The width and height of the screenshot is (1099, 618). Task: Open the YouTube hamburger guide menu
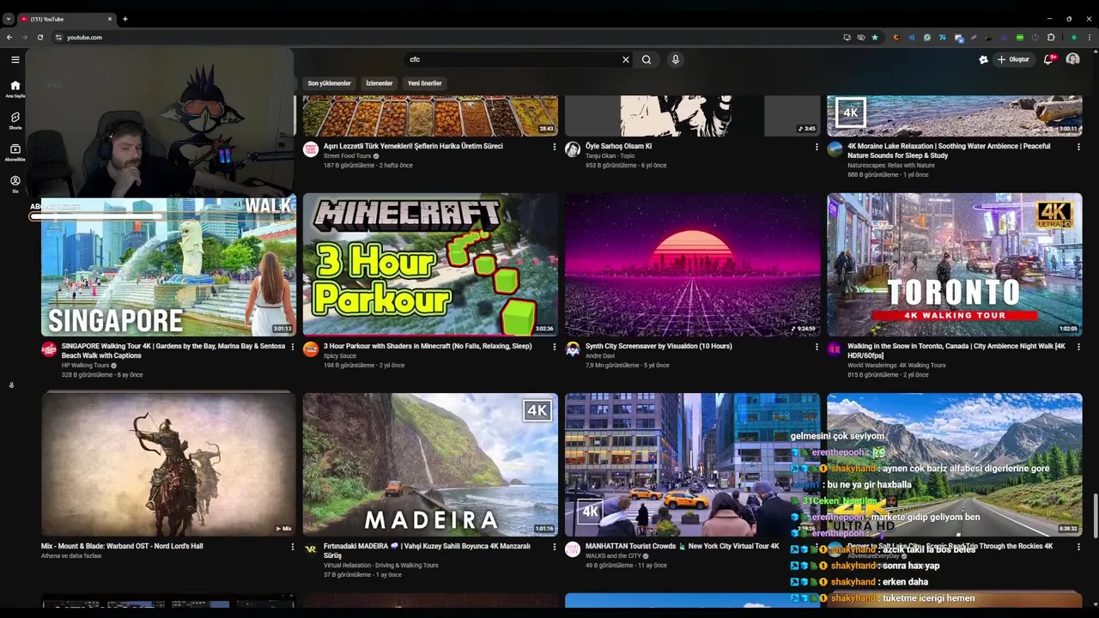click(15, 59)
